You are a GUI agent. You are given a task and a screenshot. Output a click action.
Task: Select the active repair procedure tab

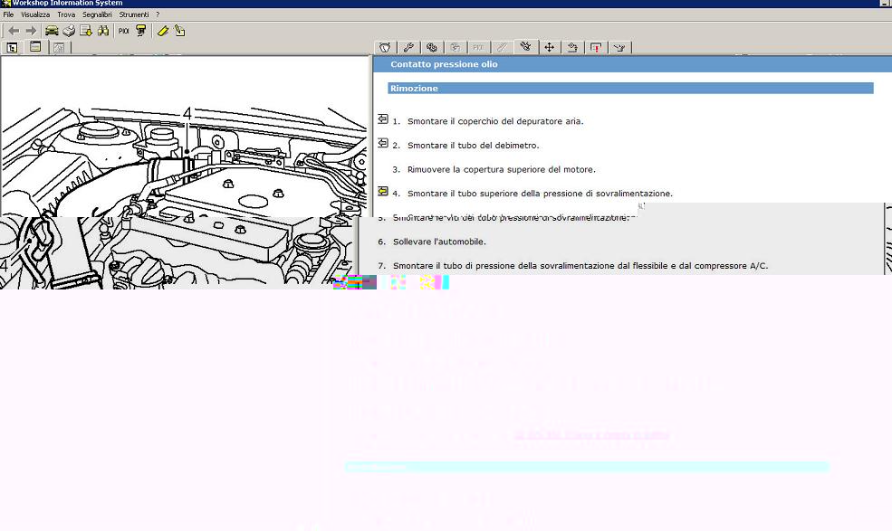[525, 47]
